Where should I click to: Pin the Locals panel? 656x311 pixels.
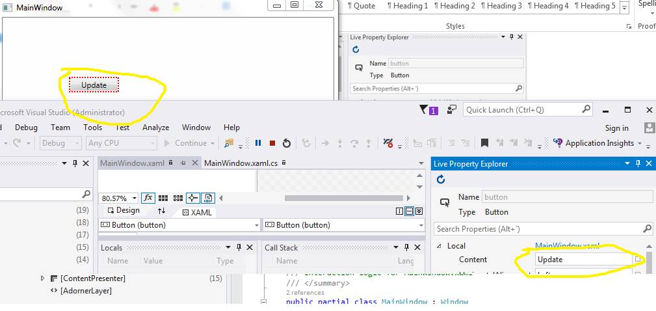click(239, 248)
